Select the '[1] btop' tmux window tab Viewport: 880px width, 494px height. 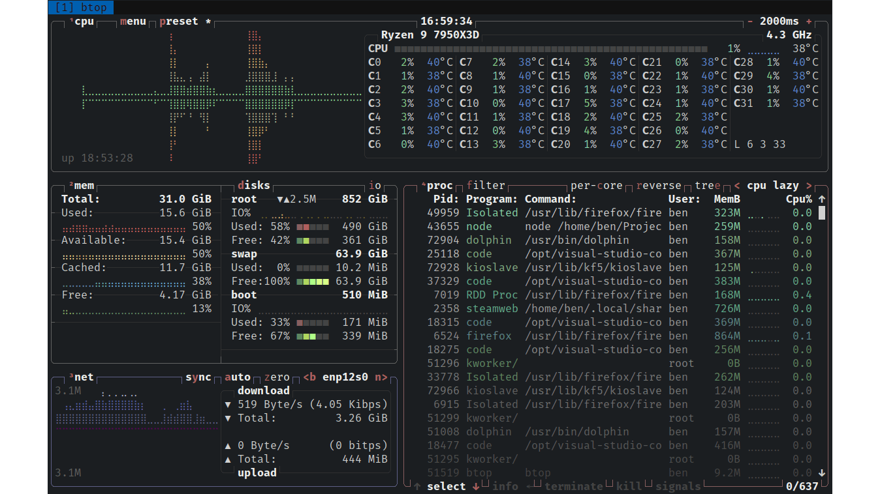pyautogui.click(x=81, y=7)
